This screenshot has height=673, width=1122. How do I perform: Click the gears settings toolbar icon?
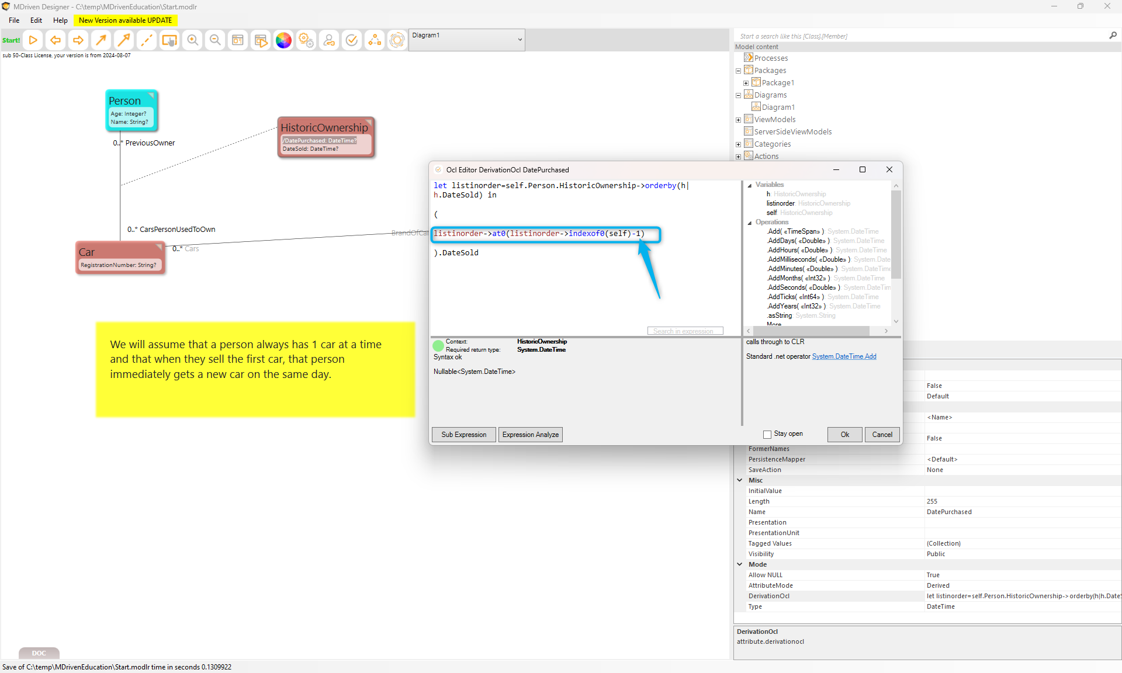pos(306,40)
